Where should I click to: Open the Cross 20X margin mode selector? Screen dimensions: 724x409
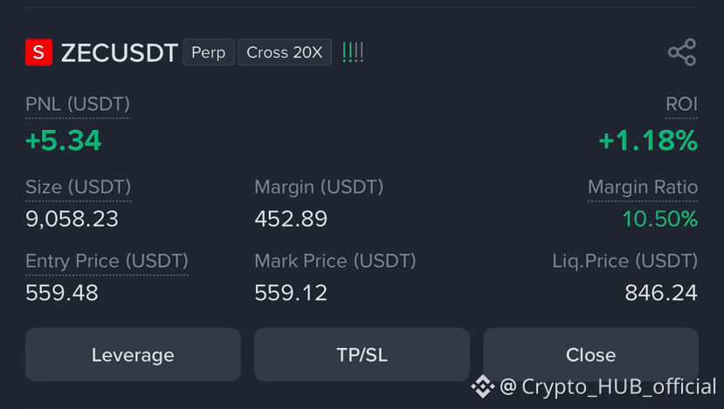tap(285, 52)
